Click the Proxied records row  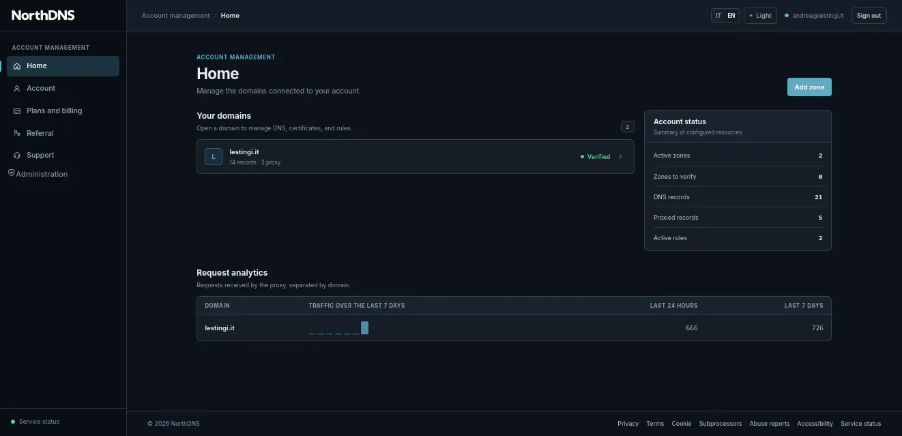tap(738, 217)
